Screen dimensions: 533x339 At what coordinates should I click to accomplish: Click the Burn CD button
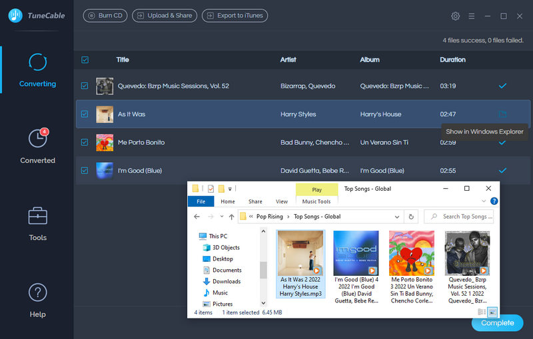105,15
